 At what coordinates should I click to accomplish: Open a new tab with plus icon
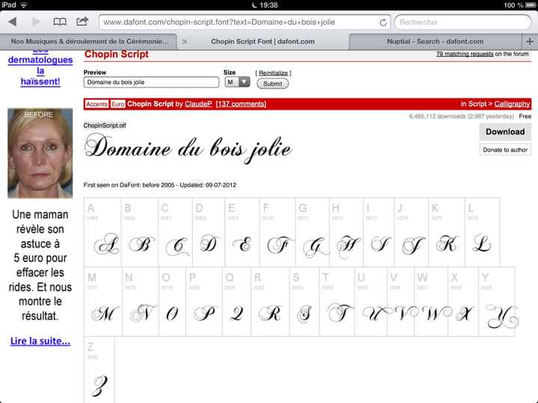click(530, 42)
